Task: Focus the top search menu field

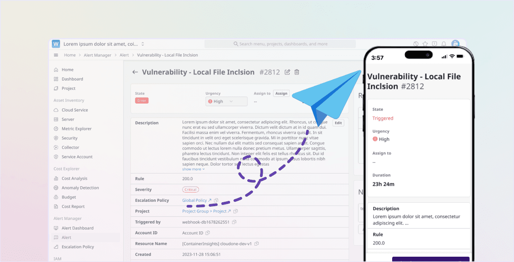Action: tap(280, 44)
